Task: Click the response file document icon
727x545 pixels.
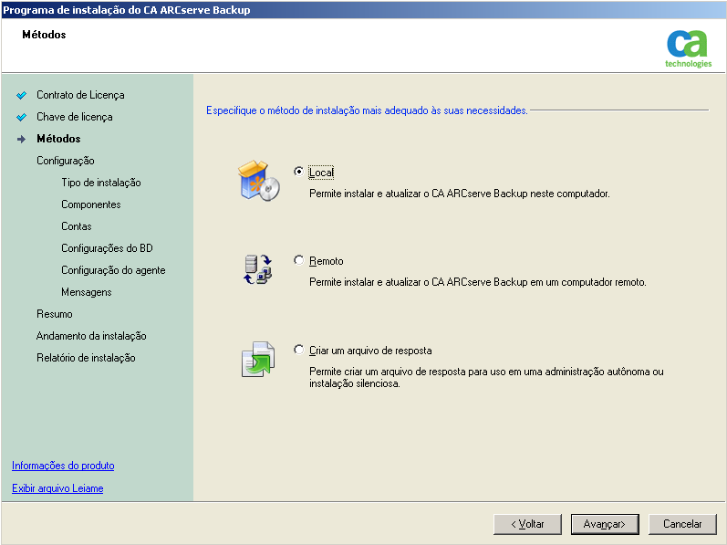Action: pos(258,359)
